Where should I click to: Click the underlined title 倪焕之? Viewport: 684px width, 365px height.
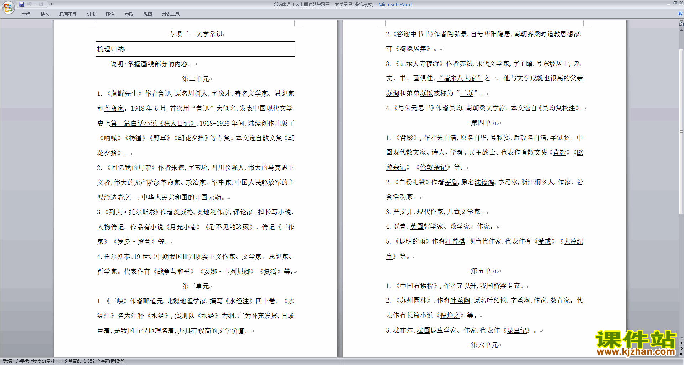(450, 315)
